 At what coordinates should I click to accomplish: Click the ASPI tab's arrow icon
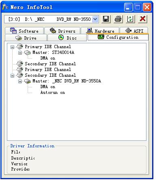(x=128, y=31)
